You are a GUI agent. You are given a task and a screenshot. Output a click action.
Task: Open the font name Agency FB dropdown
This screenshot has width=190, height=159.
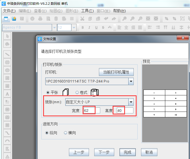pyautogui.click(x=54, y=28)
